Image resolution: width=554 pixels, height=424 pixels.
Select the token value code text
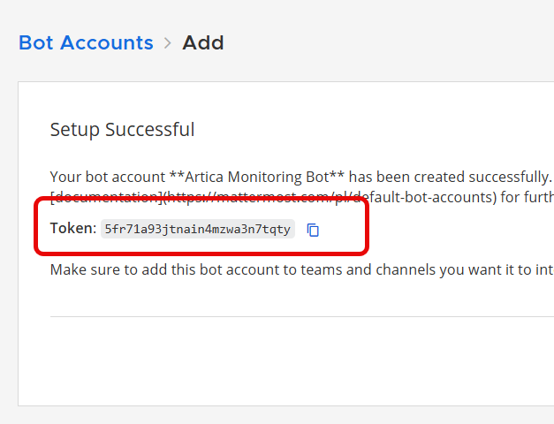pyautogui.click(x=197, y=230)
